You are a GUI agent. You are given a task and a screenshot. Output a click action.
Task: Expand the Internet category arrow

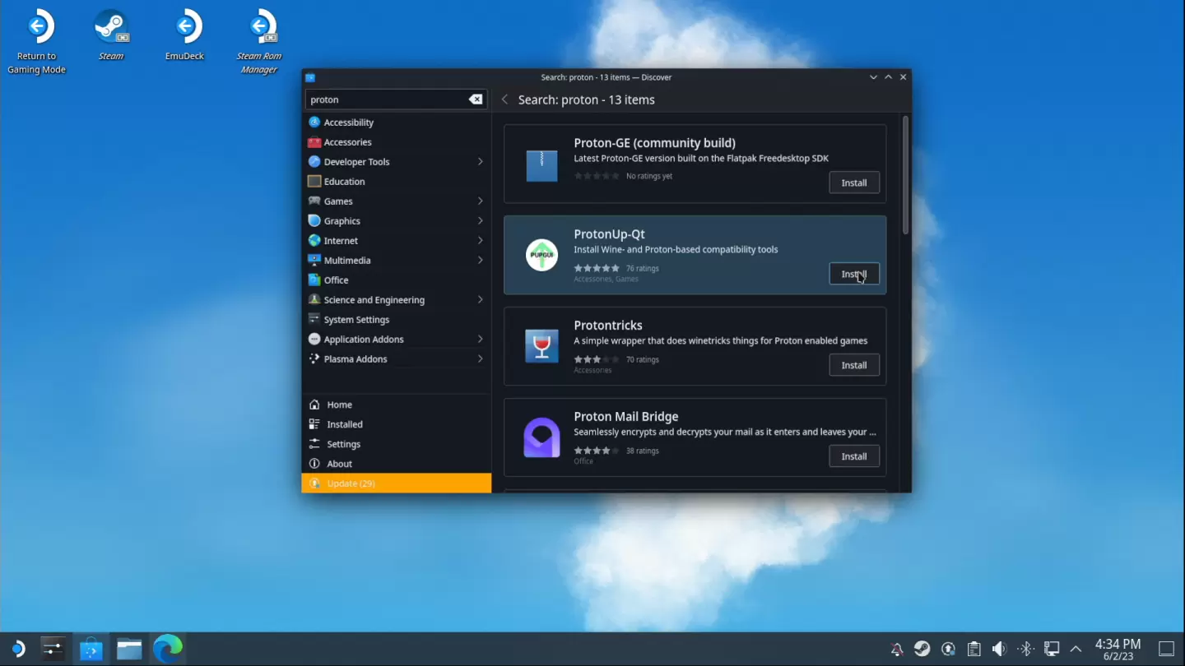[480, 241]
